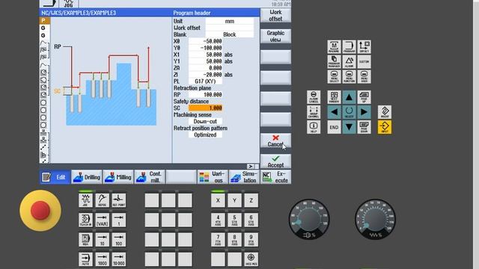The width and height of the screenshot is (479, 269).
Task: Open the HELP key
Action: [x=314, y=127]
